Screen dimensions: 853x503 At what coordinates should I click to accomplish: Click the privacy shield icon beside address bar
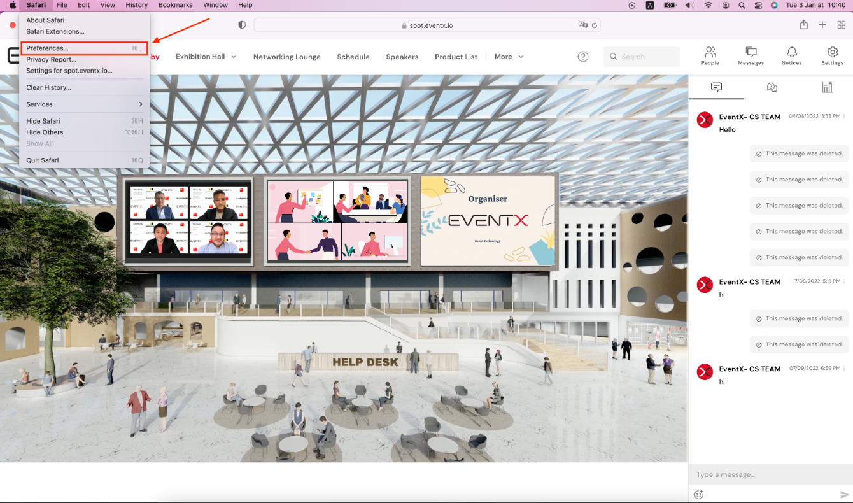[242, 25]
